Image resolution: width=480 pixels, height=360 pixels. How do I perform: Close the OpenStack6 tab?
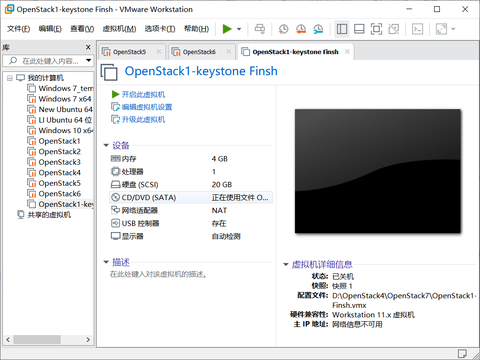coord(229,52)
